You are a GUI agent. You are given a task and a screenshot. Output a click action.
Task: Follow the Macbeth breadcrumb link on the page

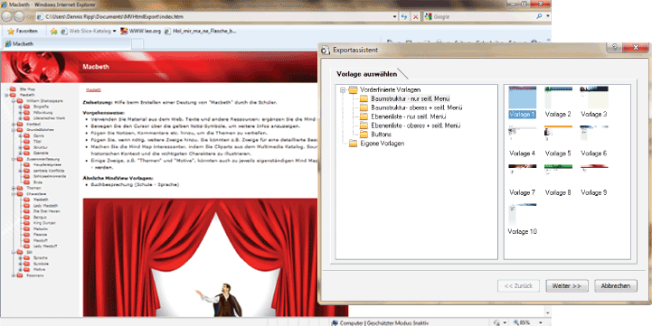[x=93, y=89]
